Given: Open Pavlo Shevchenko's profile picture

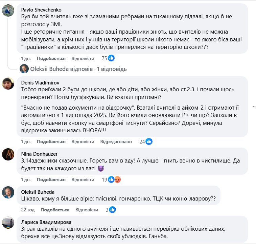Looking at the screenshot, I should (x=8, y=11).
